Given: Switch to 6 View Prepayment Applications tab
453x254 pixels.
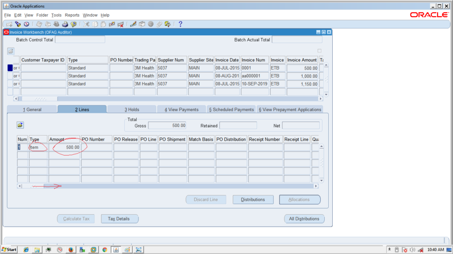Looking at the screenshot, I should click(x=290, y=109).
